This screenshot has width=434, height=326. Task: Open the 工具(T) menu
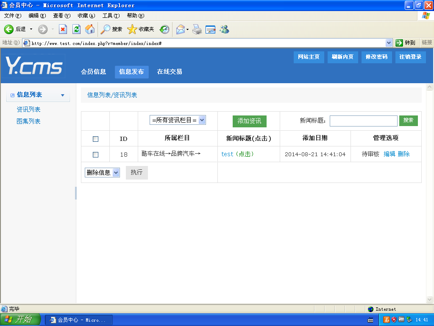click(x=111, y=16)
